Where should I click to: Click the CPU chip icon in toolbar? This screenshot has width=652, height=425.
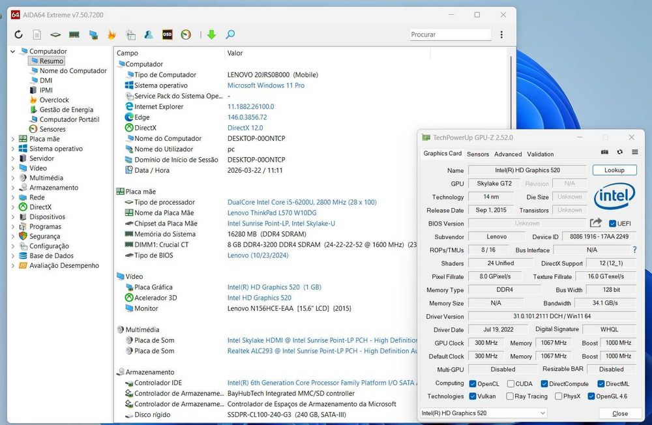tap(55, 35)
